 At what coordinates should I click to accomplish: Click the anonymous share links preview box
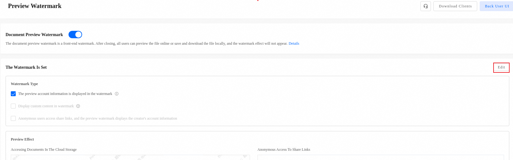point(380,157)
